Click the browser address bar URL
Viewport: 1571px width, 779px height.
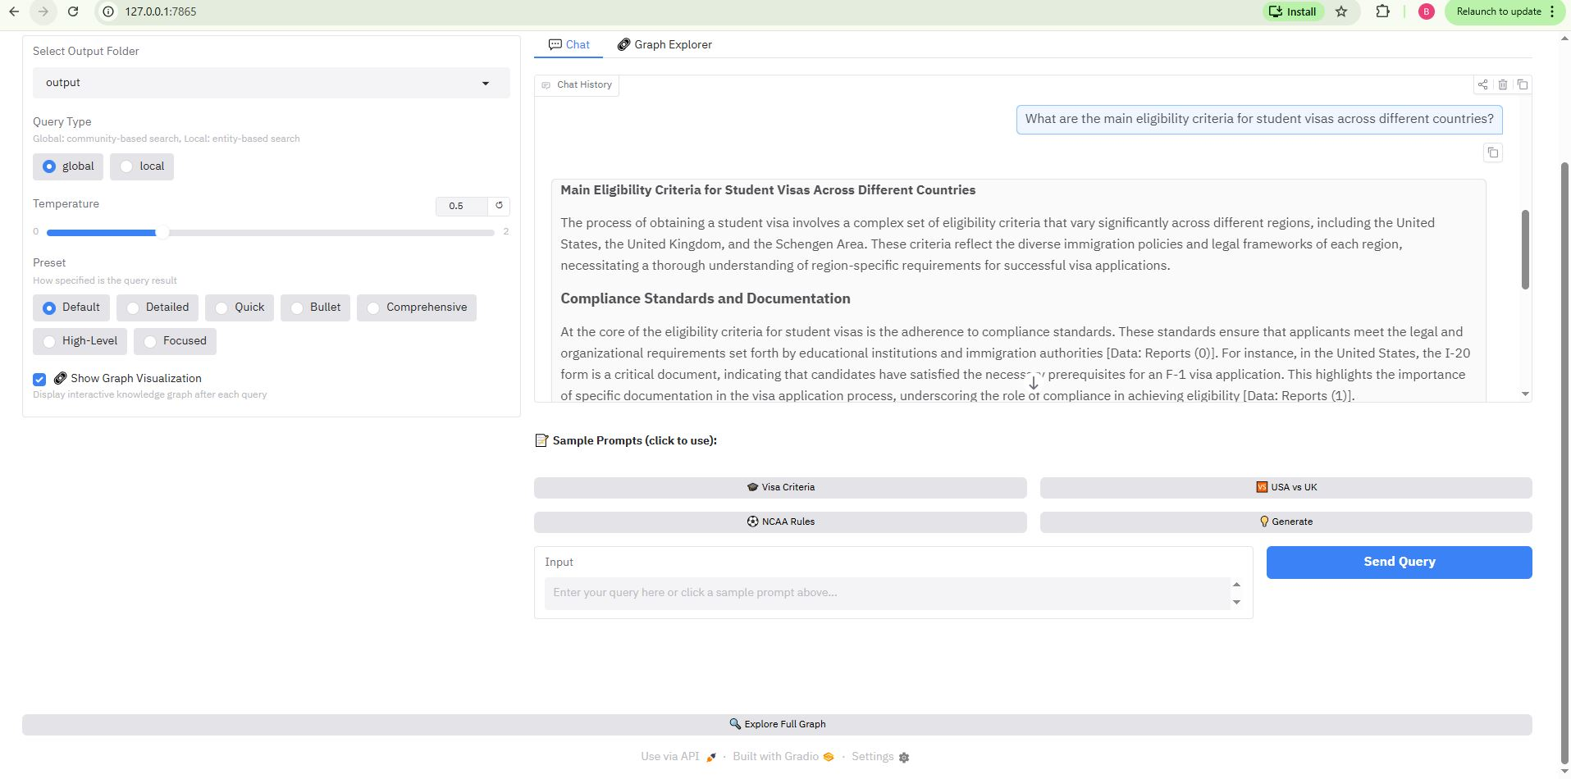pos(161,11)
